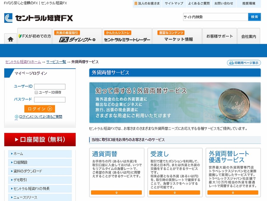Click the セントラル短資FX logo
The width and height of the screenshot is (267, 201).
click(39, 18)
